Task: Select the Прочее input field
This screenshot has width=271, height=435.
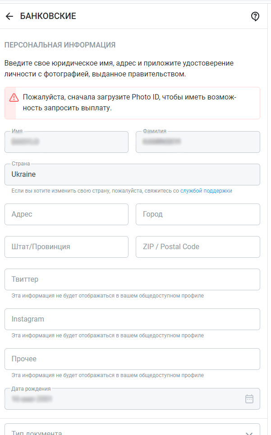Action: (132, 359)
